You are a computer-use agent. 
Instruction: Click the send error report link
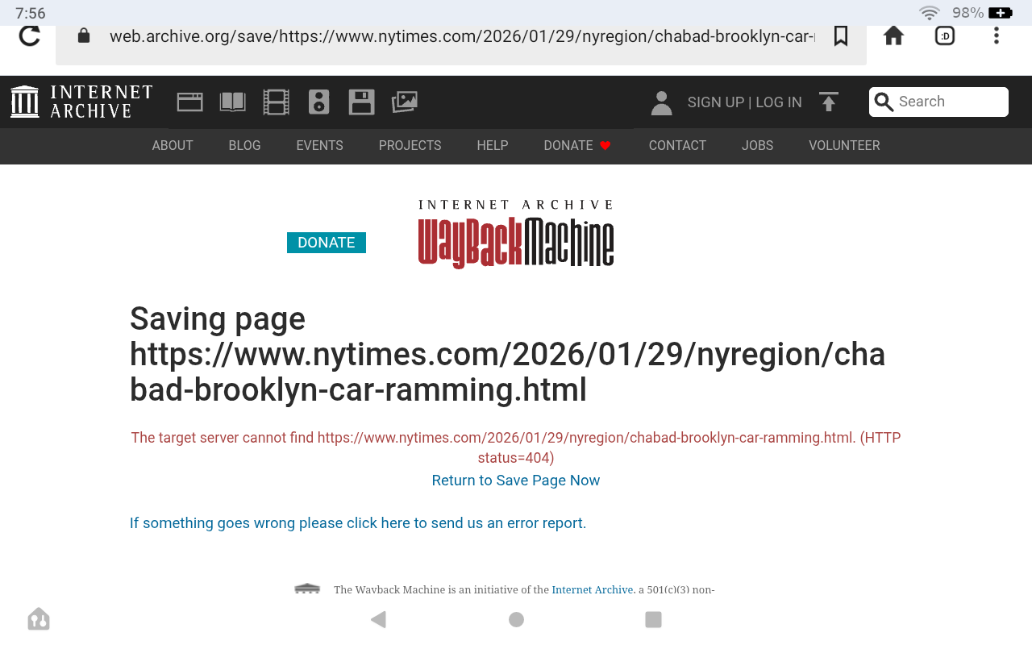358,523
